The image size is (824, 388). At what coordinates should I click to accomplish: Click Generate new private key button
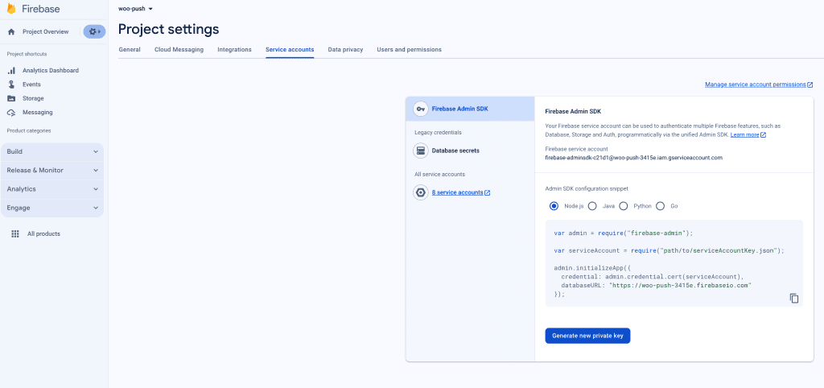587,336
